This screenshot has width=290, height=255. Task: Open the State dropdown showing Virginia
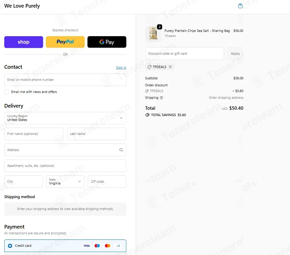(x=65, y=181)
